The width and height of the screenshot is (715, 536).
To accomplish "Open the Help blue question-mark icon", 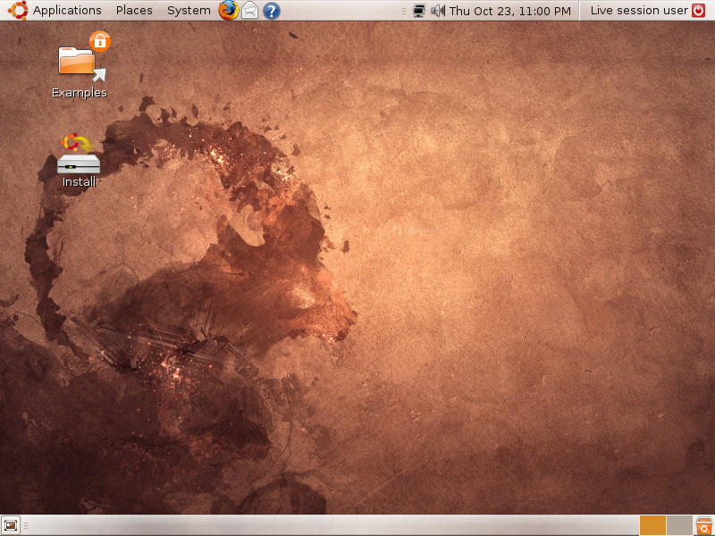I will coord(272,11).
